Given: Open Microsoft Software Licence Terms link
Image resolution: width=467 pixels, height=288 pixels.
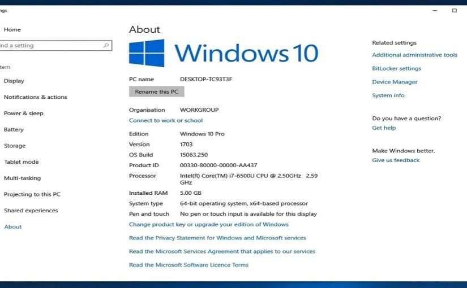Looking at the screenshot, I should tap(189, 265).
